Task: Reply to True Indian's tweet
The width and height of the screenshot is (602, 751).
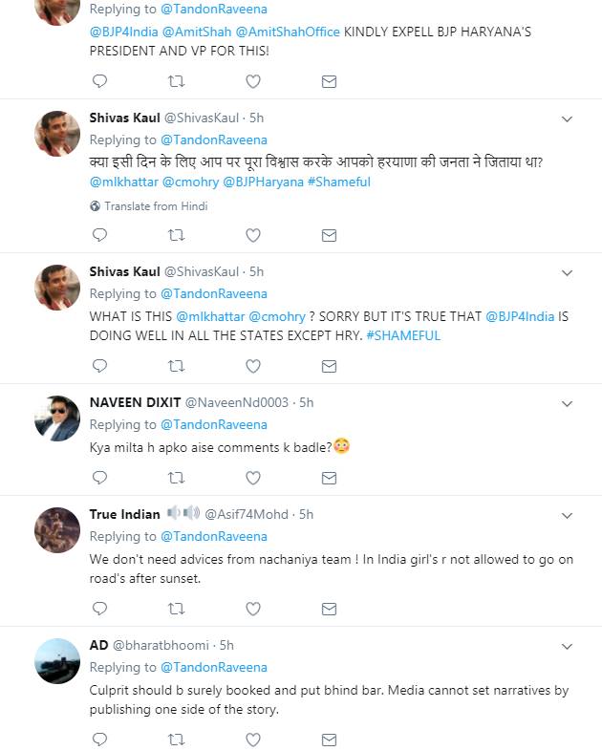Action: coord(99,608)
